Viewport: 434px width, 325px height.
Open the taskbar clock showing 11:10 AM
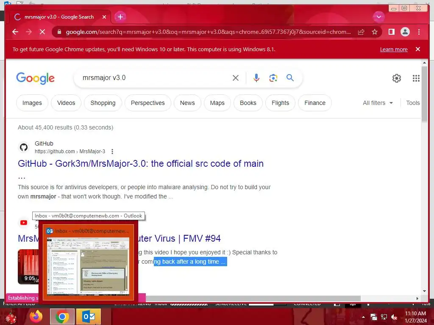(x=416, y=317)
